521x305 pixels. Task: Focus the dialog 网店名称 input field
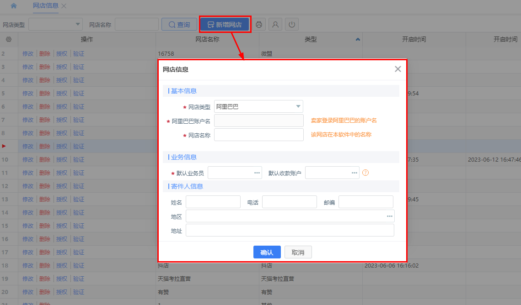[259, 135]
